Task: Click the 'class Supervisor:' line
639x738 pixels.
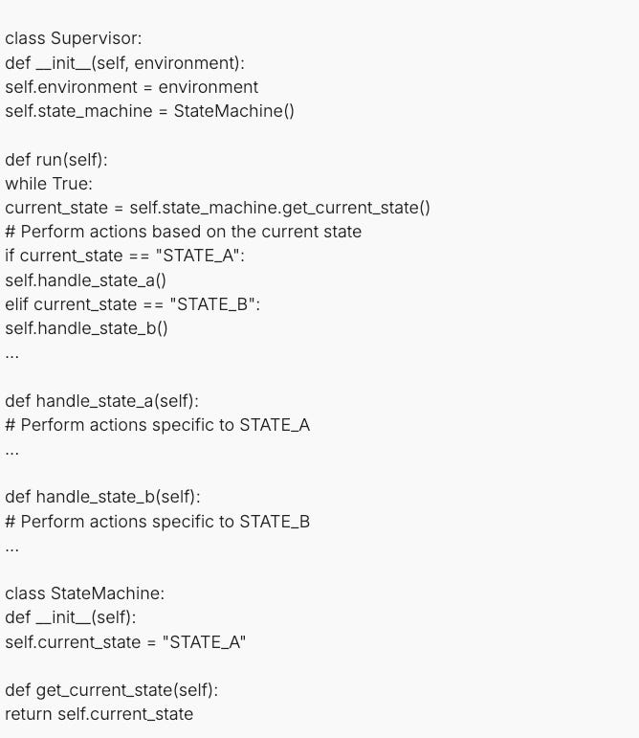Action: point(74,38)
